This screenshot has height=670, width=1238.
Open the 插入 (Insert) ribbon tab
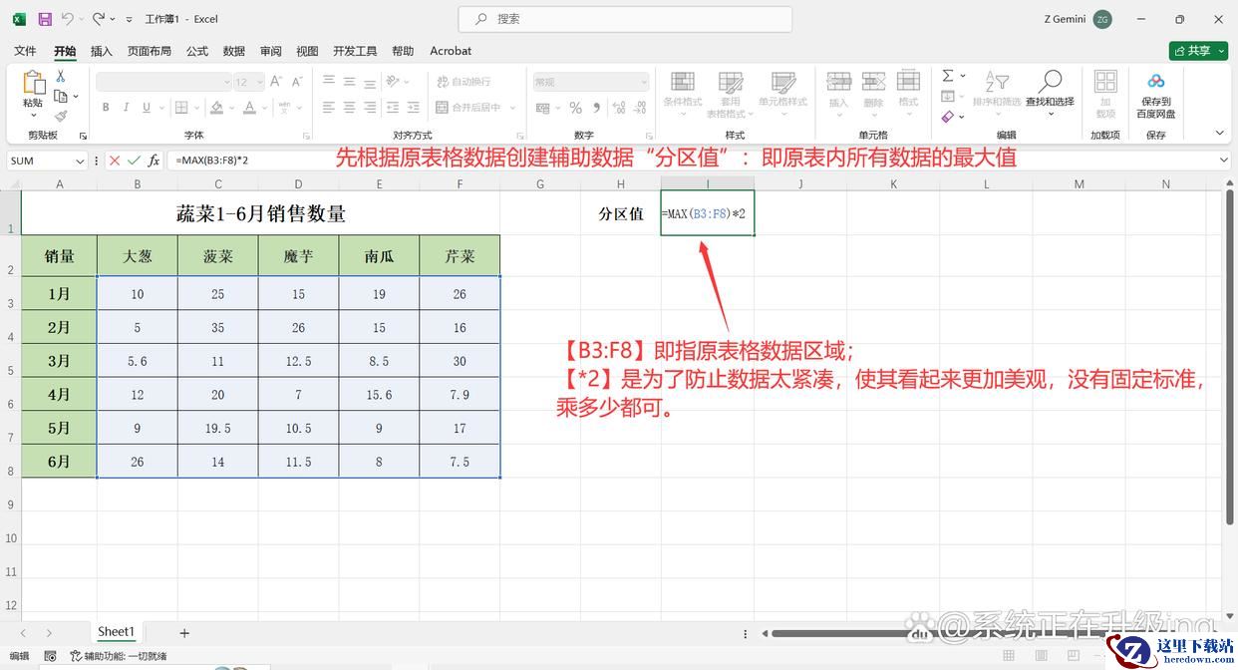click(x=102, y=51)
